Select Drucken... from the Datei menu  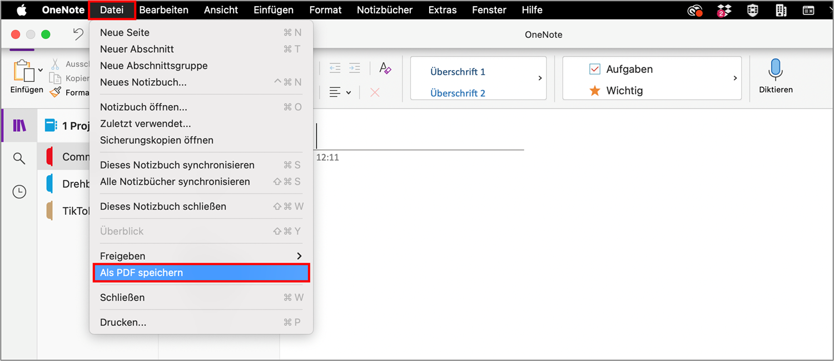point(123,322)
